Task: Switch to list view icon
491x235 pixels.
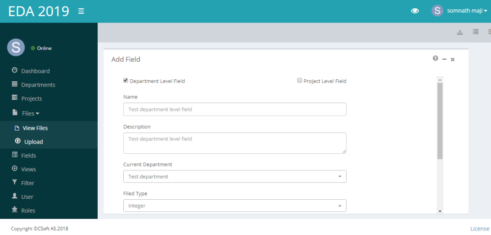Action: (x=475, y=32)
